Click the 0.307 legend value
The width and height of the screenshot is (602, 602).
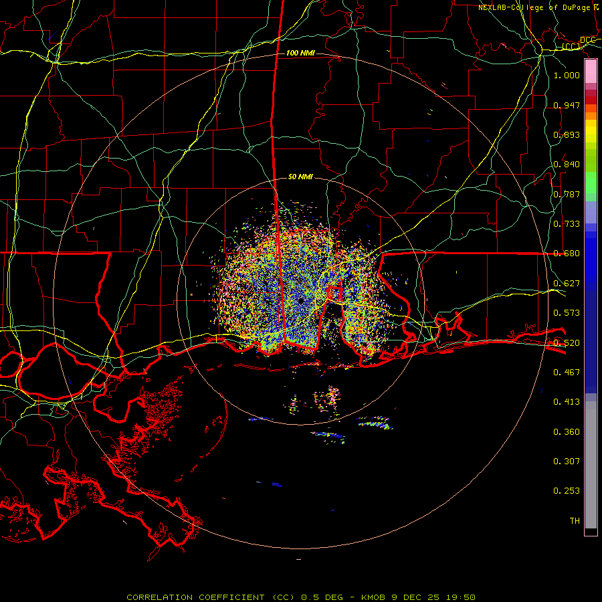[567, 461]
